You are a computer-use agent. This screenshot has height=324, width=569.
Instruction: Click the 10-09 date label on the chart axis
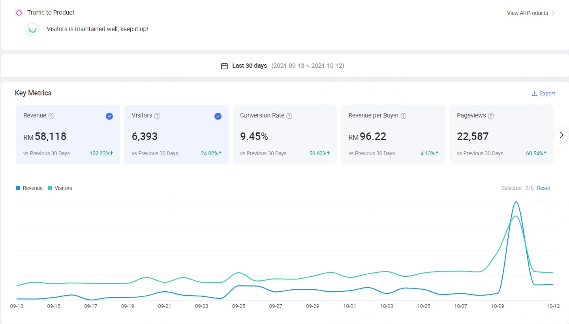(x=498, y=306)
